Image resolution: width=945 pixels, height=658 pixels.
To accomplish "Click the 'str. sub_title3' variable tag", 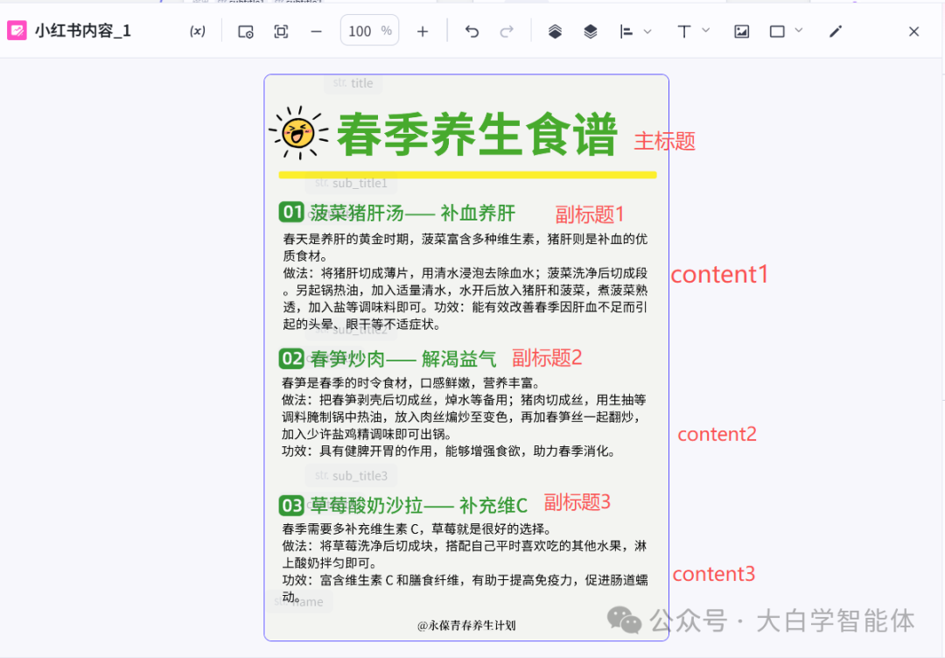I will (x=351, y=475).
